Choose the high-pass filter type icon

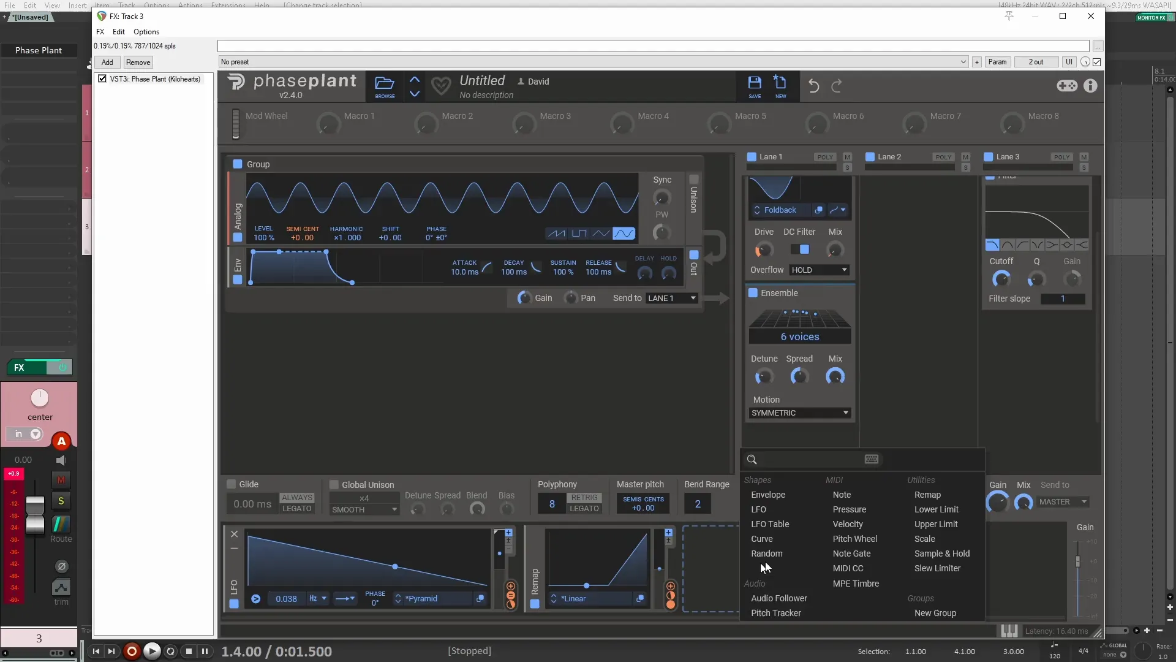coord(1022,245)
